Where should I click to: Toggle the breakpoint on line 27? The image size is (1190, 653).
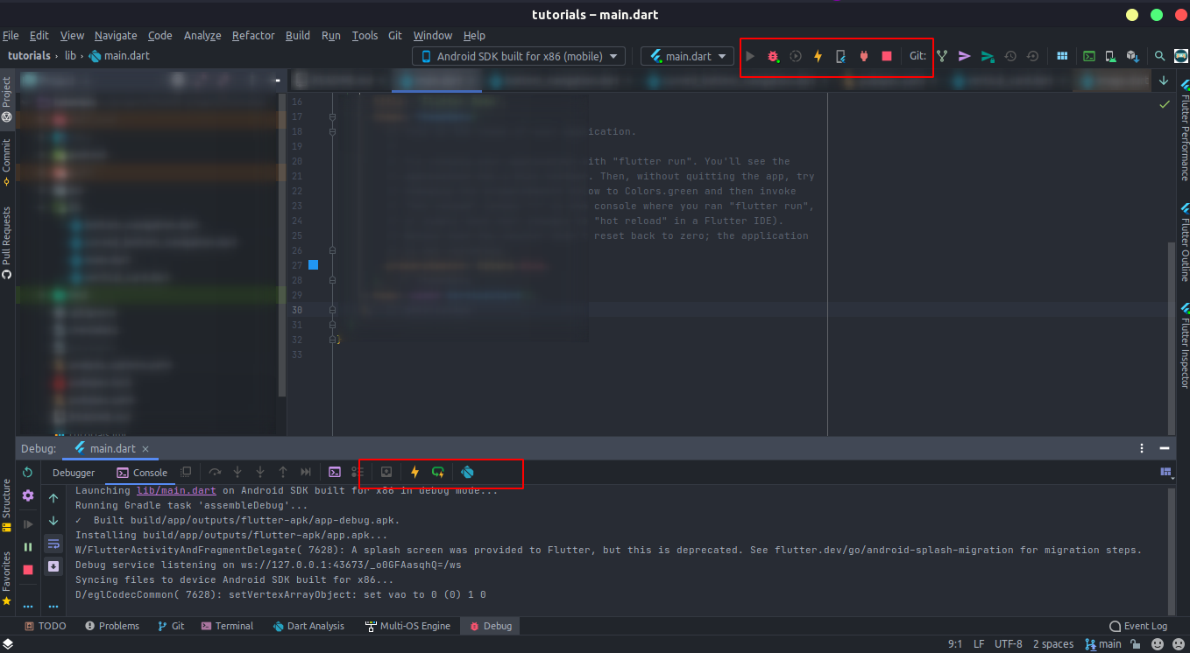coord(313,264)
